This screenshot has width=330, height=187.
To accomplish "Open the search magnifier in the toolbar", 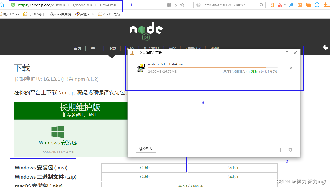I will (x=262, y=5).
